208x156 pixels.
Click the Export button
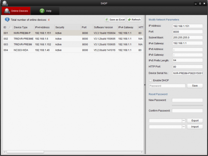(195, 121)
